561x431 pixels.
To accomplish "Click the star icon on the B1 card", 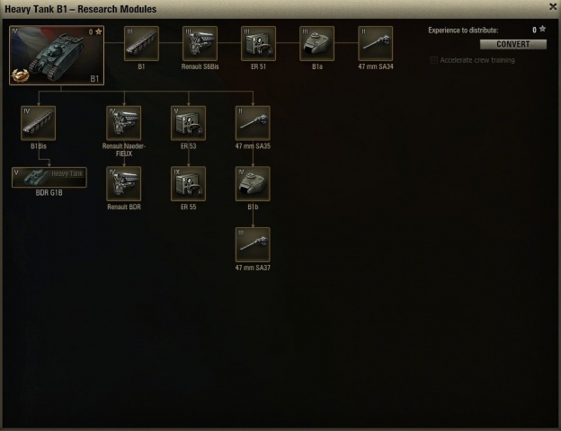I will tap(99, 31).
